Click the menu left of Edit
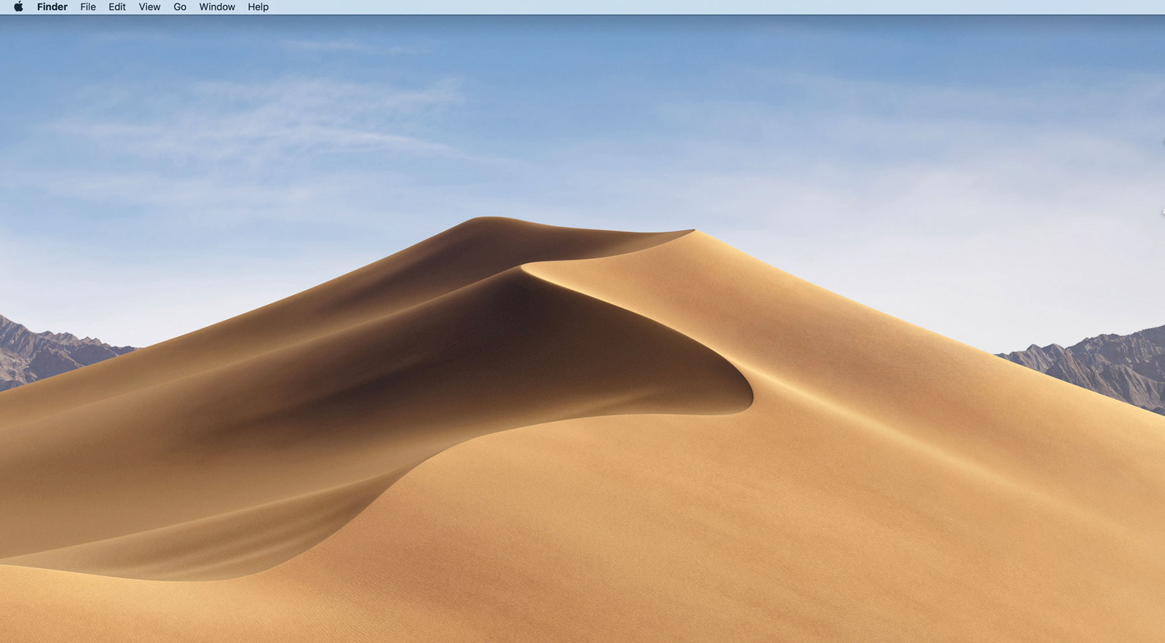Viewport: 1165px width, 643px height. click(x=88, y=7)
